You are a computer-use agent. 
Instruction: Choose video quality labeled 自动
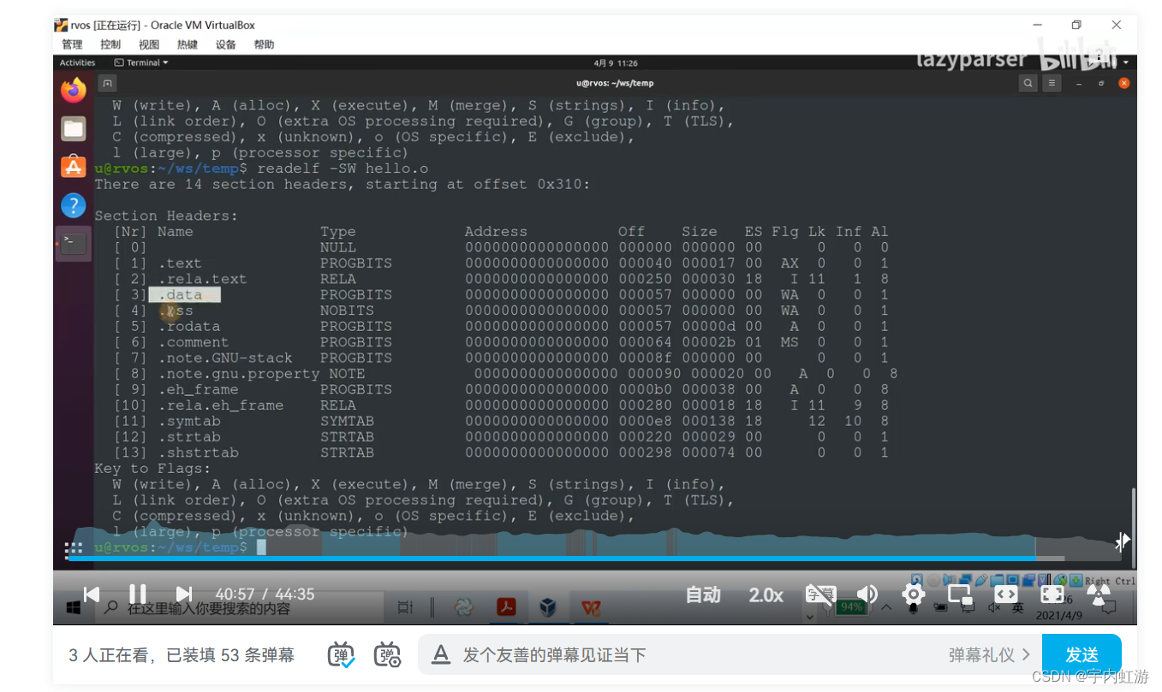coord(703,594)
